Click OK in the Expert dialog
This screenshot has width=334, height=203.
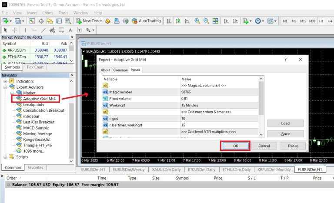[235, 146]
